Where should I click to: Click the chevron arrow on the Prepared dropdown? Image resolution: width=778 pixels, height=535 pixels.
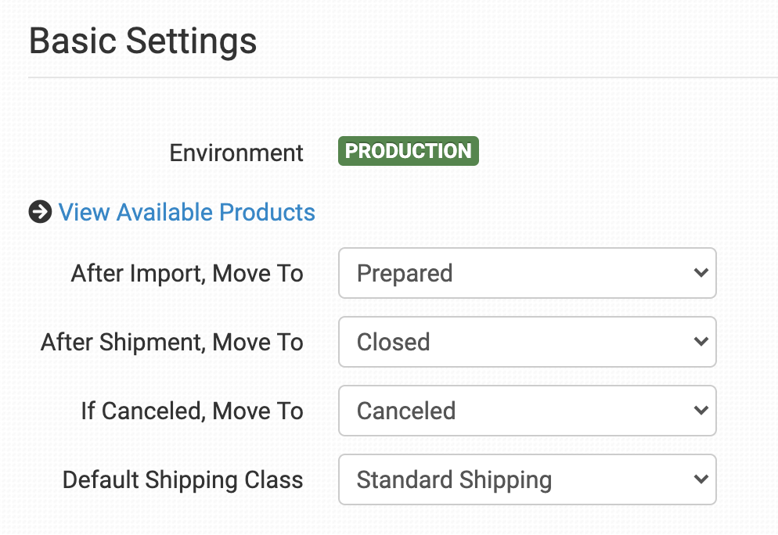pos(700,273)
